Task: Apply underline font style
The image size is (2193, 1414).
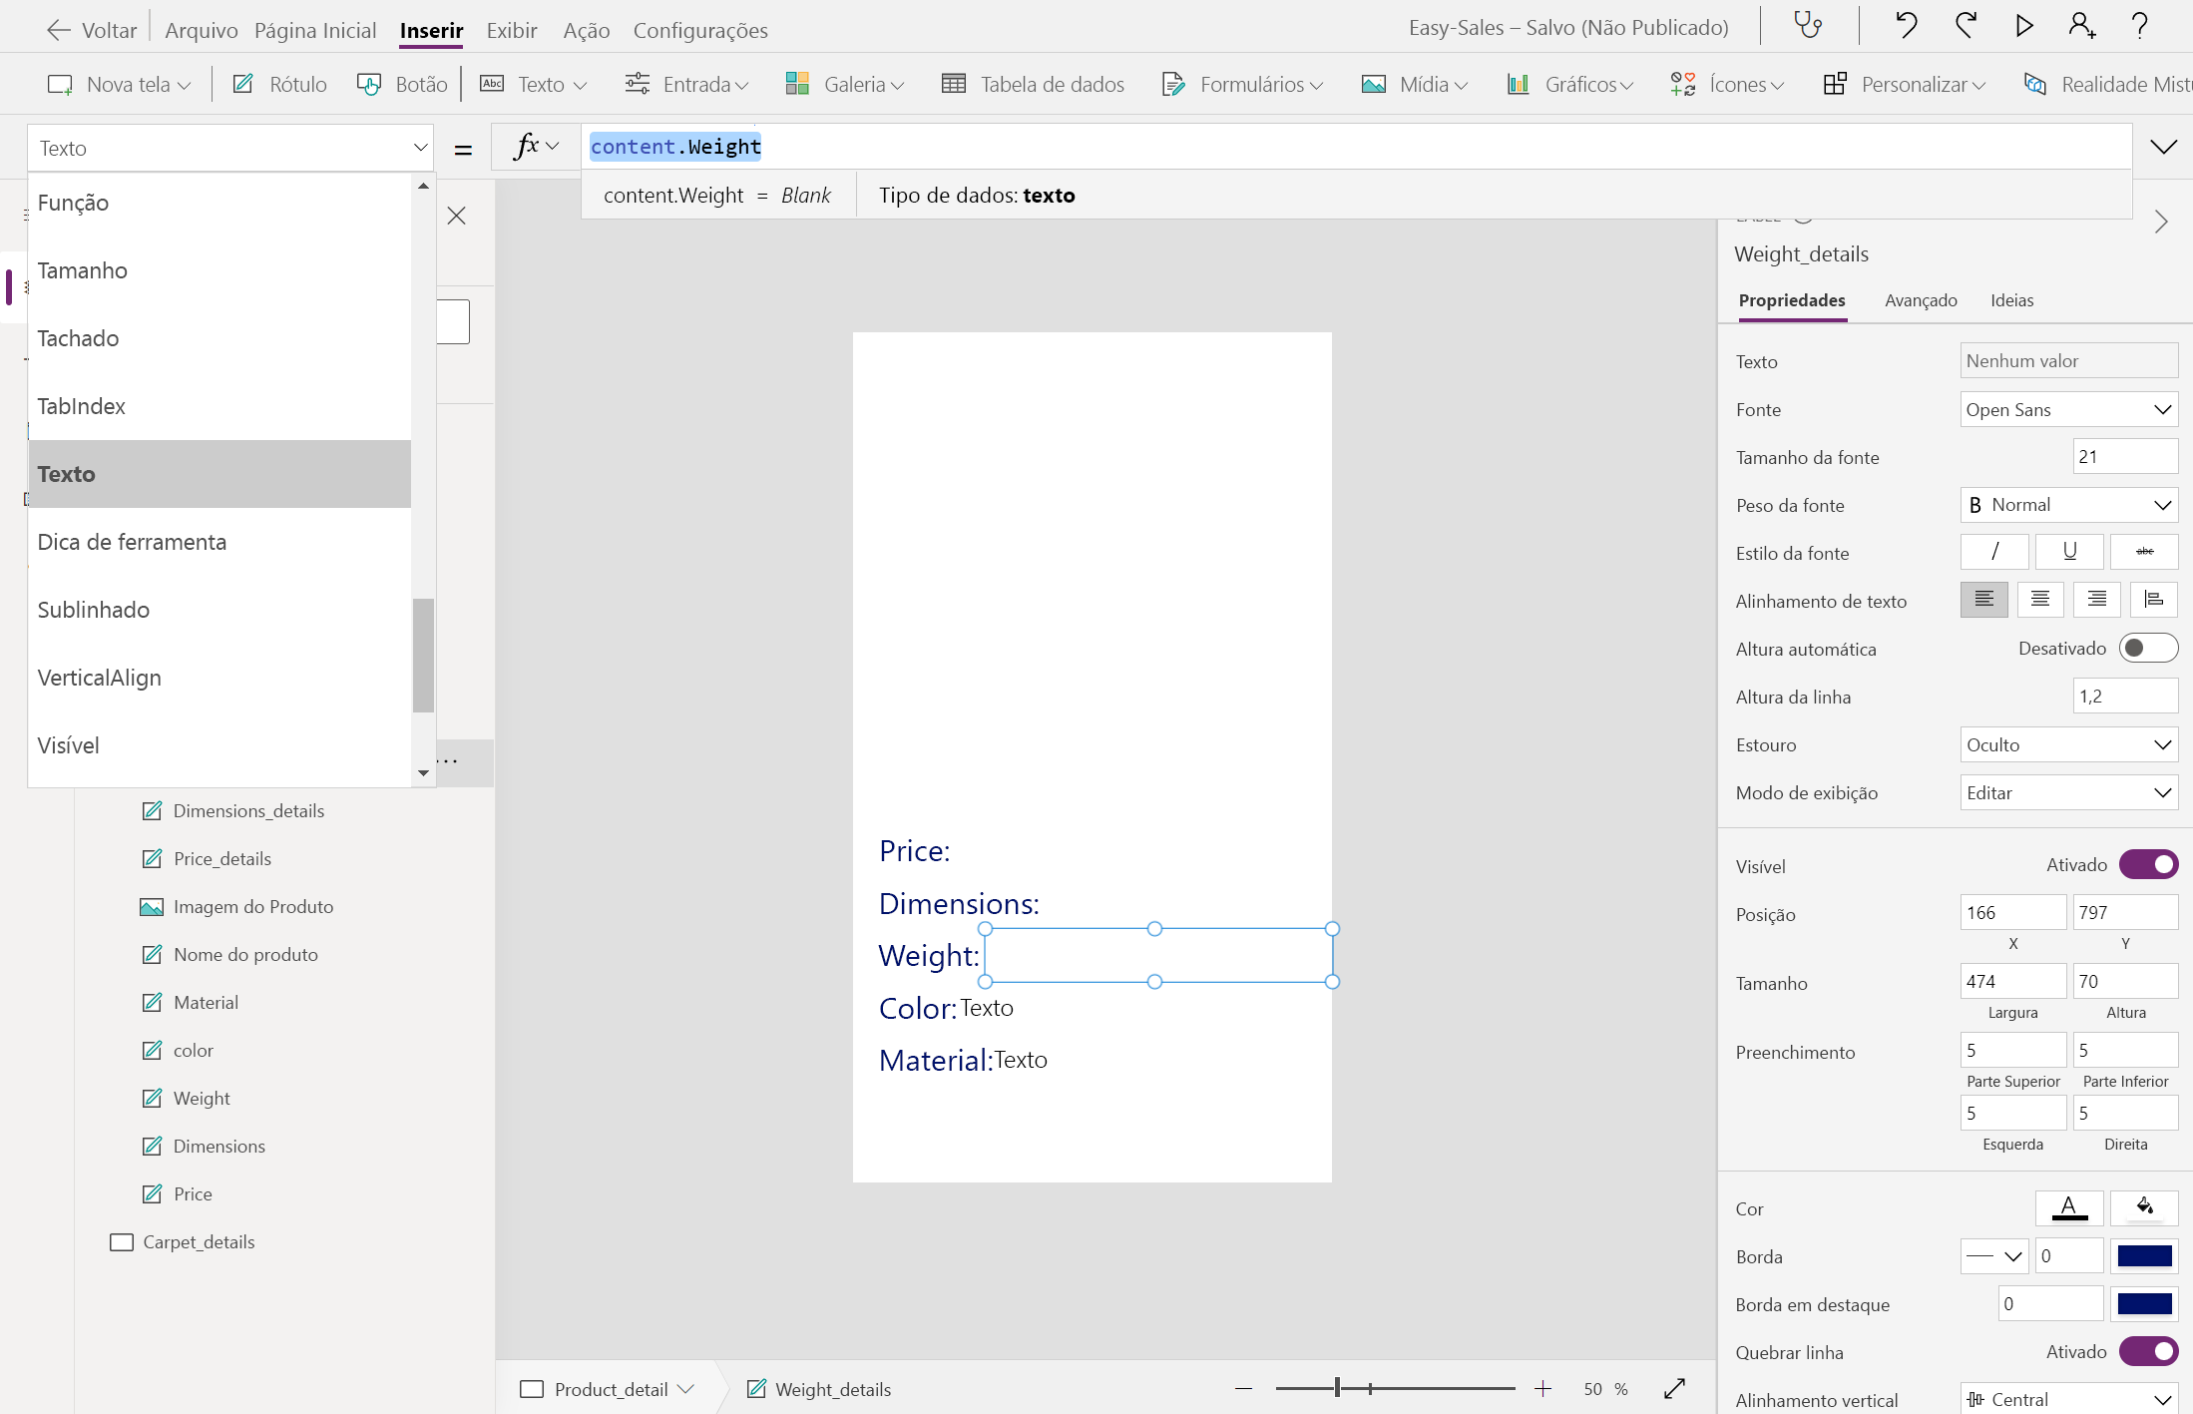Action: [x=2069, y=552]
